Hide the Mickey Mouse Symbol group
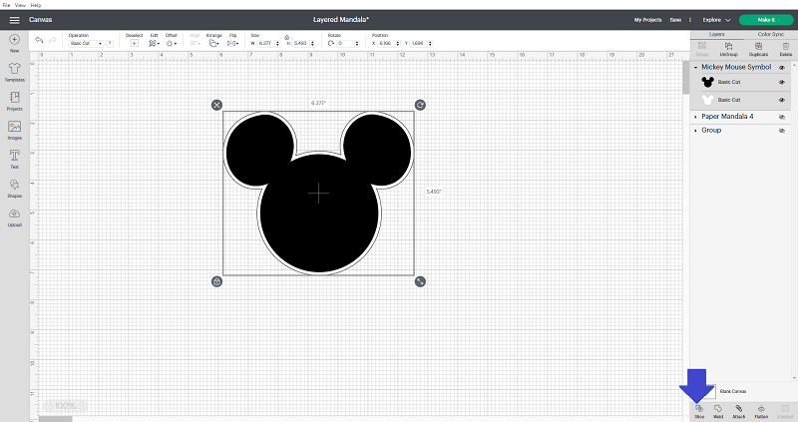This screenshot has height=422, width=798. tap(782, 67)
